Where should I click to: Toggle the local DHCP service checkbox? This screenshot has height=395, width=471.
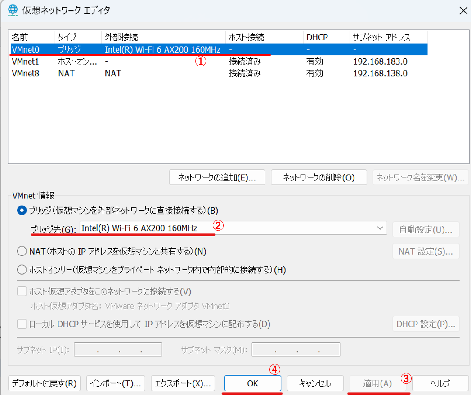coord(22,324)
